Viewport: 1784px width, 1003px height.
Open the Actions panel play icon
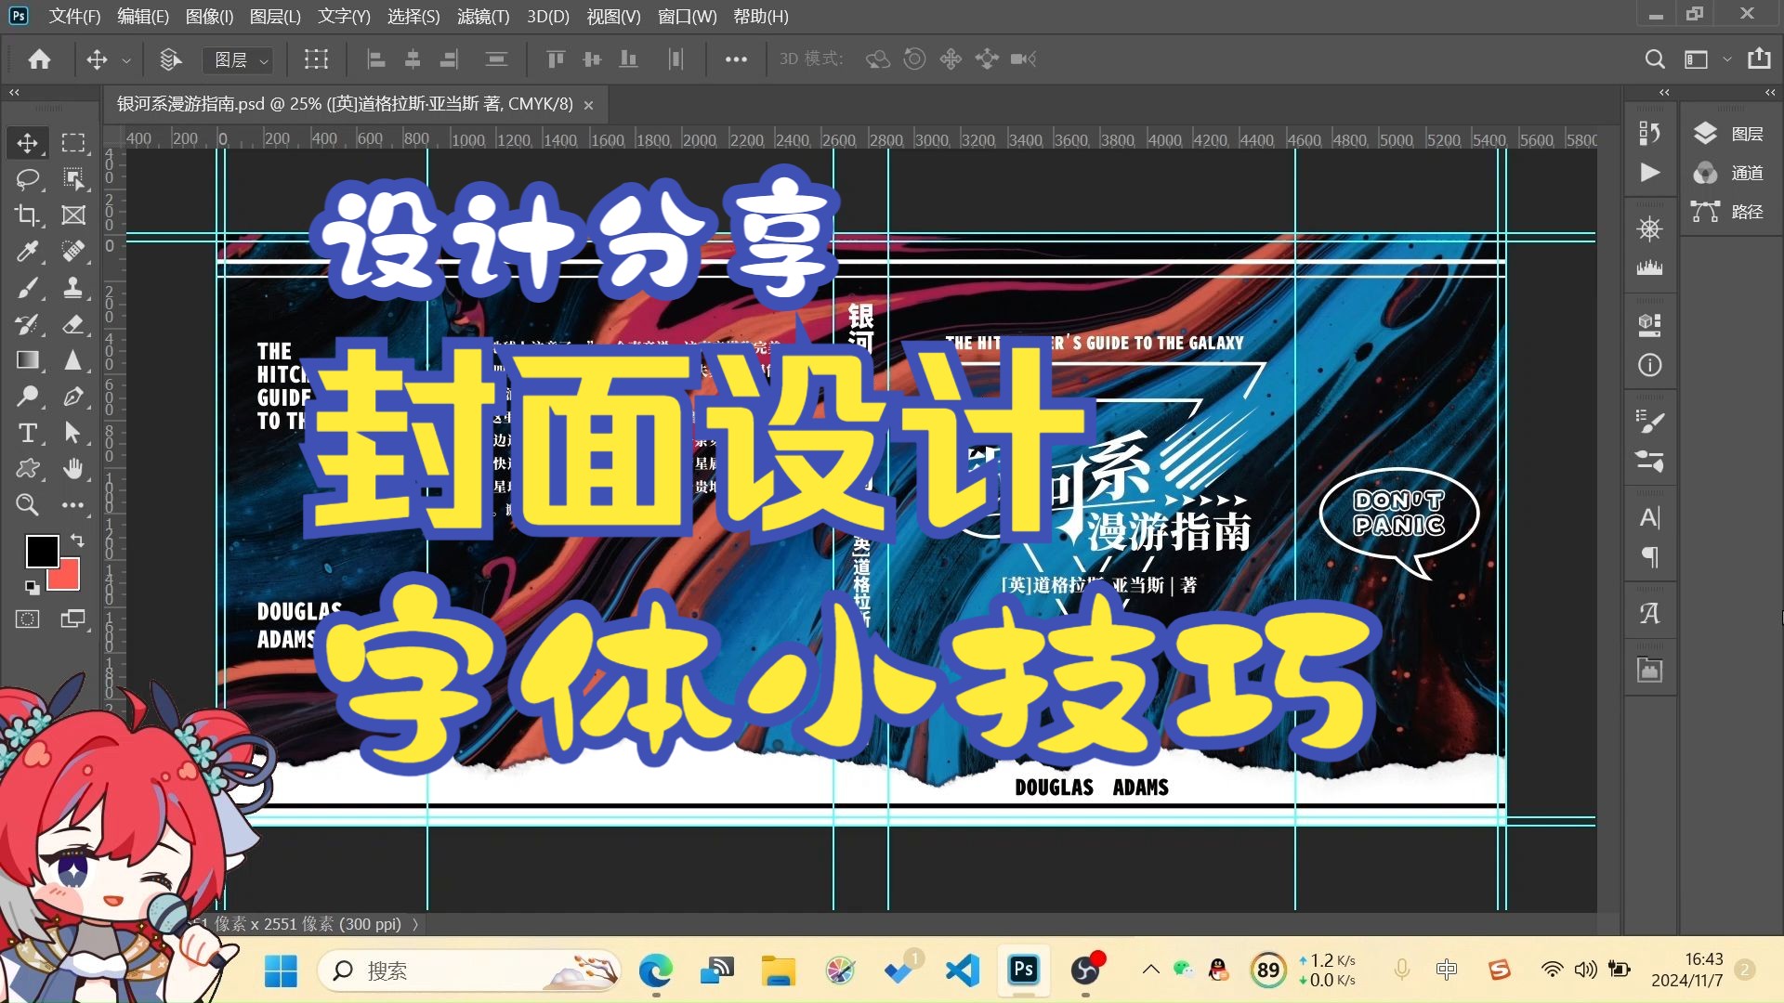[x=1649, y=173]
